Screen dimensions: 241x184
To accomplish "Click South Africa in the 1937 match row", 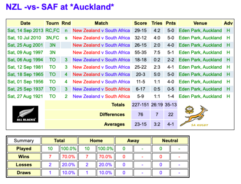I will (x=117, y=89).
